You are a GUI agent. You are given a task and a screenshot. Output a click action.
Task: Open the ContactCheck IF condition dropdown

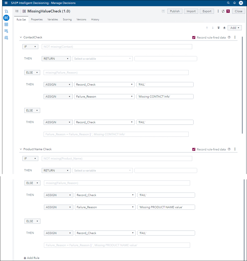[30, 47]
